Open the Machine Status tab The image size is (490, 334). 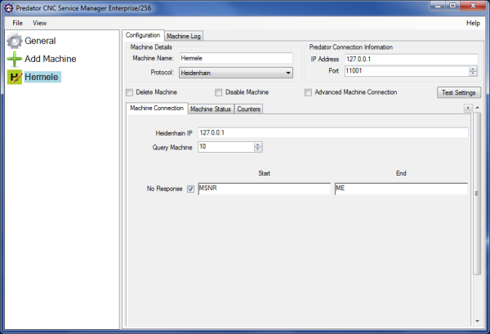click(212, 109)
